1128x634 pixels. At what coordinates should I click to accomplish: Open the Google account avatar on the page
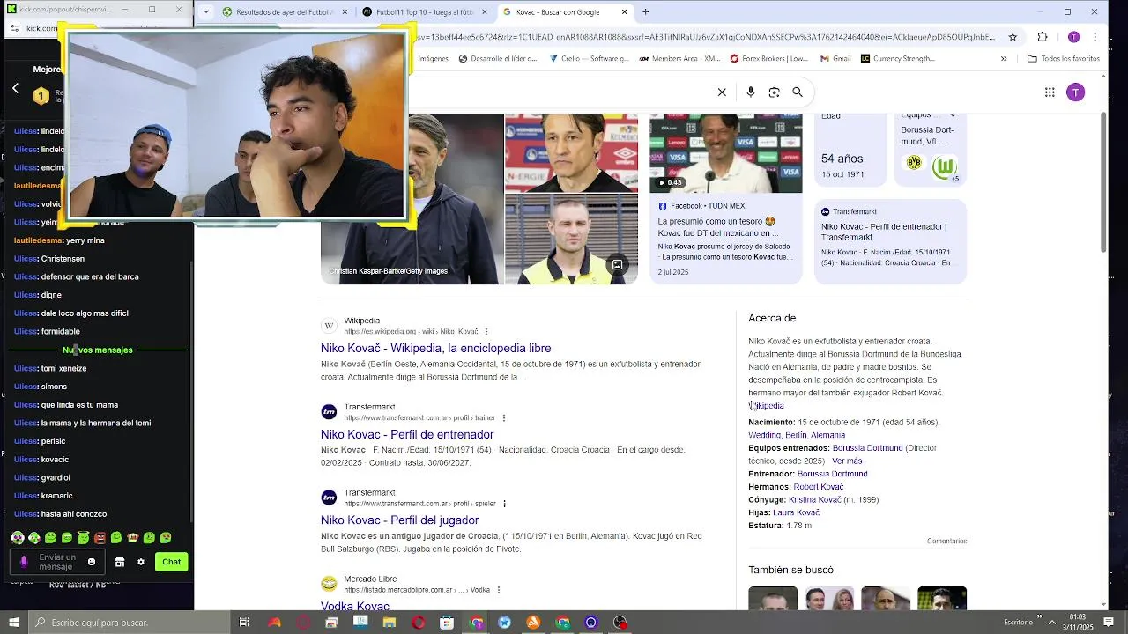pyautogui.click(x=1075, y=92)
